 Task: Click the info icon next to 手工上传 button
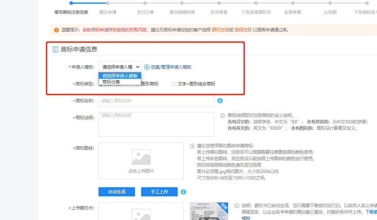183,192
